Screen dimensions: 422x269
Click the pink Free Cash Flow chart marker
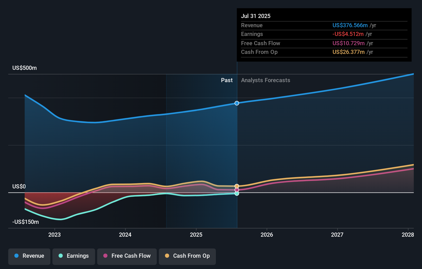click(237, 190)
